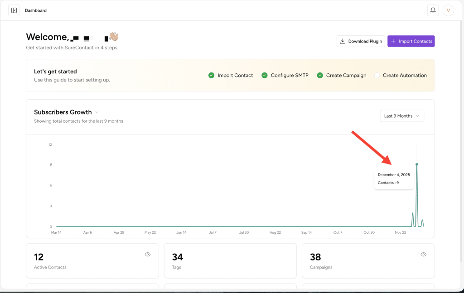The width and height of the screenshot is (464, 293).
Task: Click the green check beside Configure SMTP
Action: click(265, 76)
